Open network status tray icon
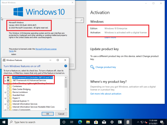This screenshot has height=125, width=167. point(142,122)
